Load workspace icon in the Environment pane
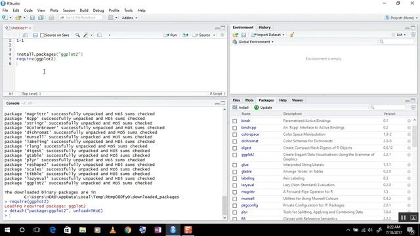Viewport: 420px width, 236px height. [x=236, y=35]
